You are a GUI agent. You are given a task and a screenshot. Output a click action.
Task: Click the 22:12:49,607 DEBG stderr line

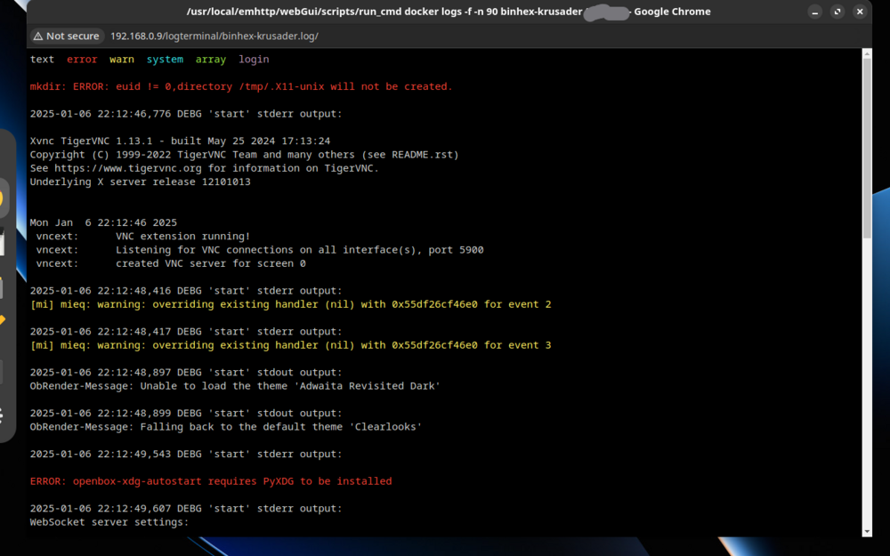coord(186,508)
